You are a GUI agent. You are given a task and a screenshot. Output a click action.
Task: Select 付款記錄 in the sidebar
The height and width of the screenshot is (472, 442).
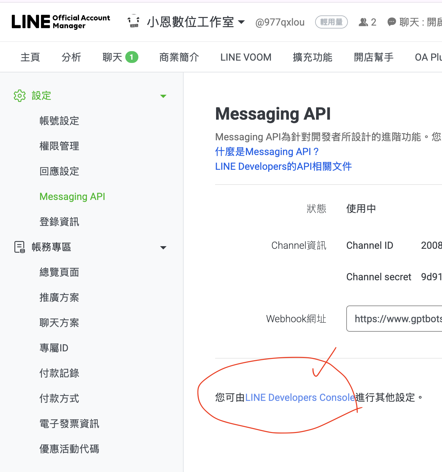[59, 373]
